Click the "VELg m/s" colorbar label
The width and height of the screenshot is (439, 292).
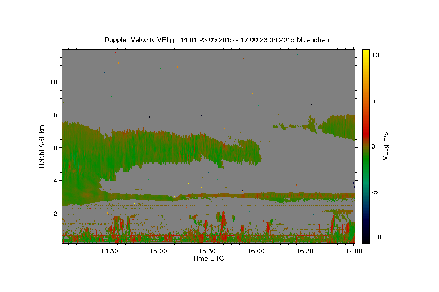click(385, 146)
